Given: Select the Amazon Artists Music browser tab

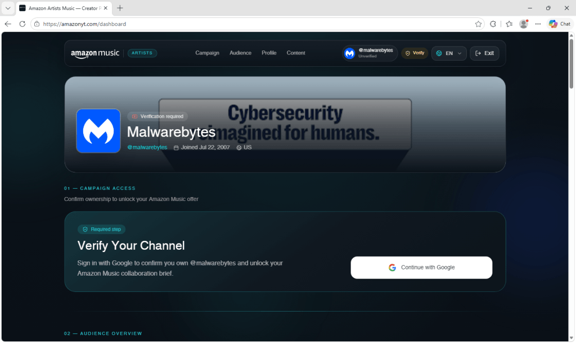Looking at the screenshot, I should click(63, 8).
